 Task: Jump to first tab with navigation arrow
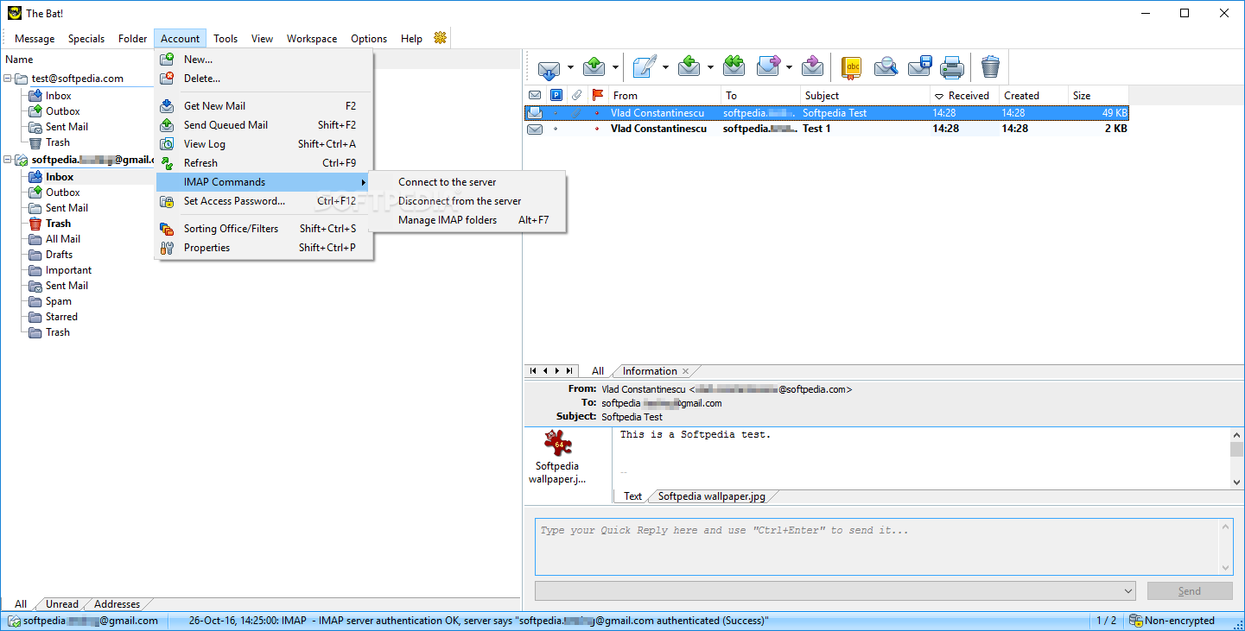click(x=533, y=371)
